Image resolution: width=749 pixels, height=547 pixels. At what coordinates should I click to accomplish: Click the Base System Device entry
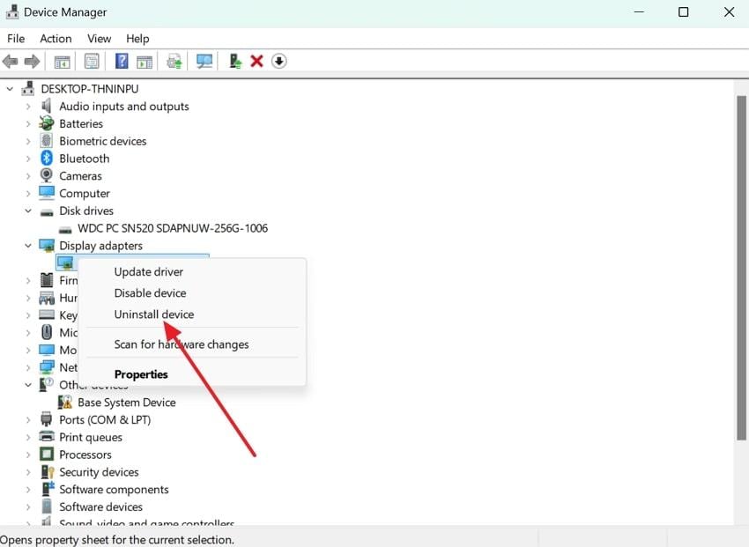(126, 402)
